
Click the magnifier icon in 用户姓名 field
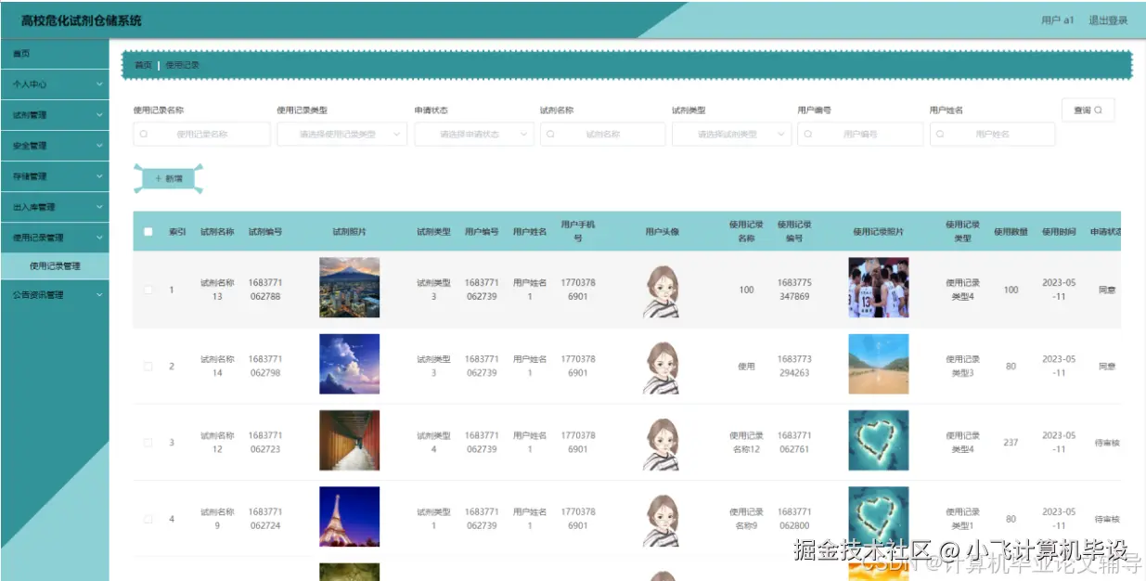939,134
